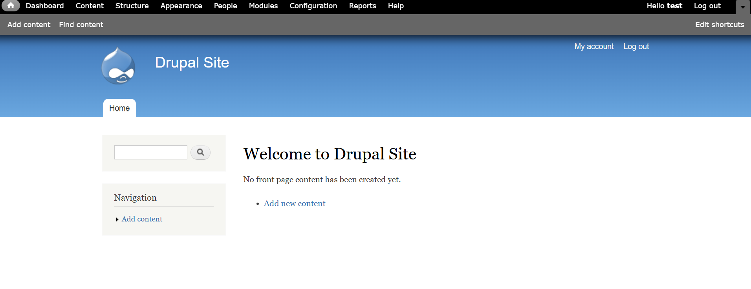Viewport: 751px width, 289px height.
Task: Focus the search text field
Action: pyautogui.click(x=151, y=152)
